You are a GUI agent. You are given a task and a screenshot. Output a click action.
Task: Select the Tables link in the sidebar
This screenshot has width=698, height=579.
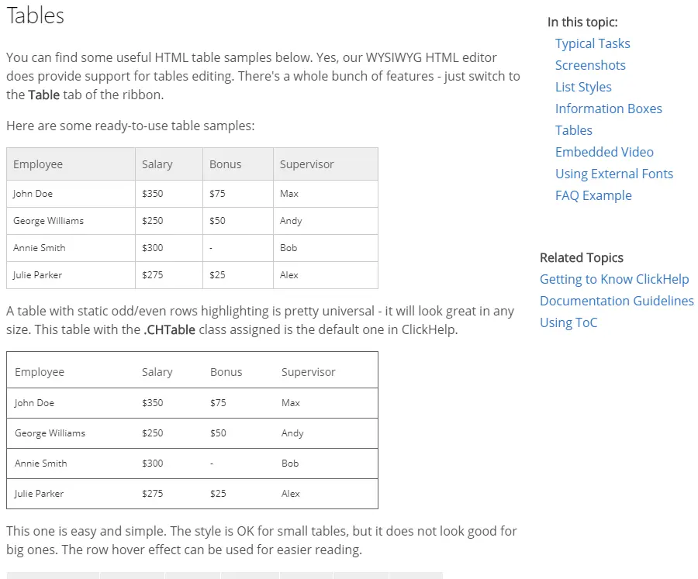tap(574, 130)
